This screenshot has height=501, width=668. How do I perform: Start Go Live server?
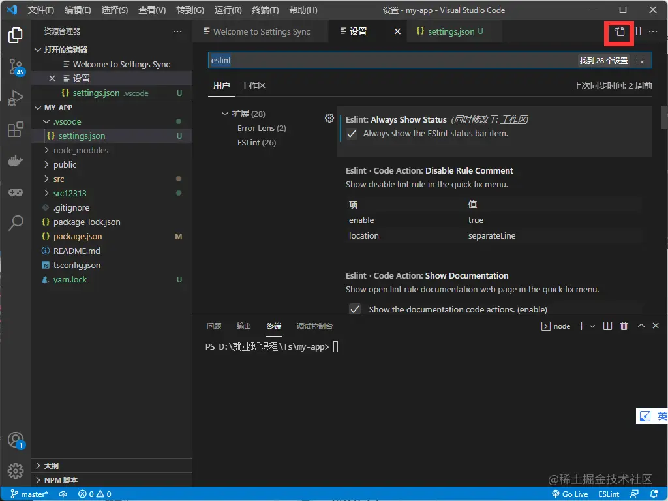click(x=569, y=494)
